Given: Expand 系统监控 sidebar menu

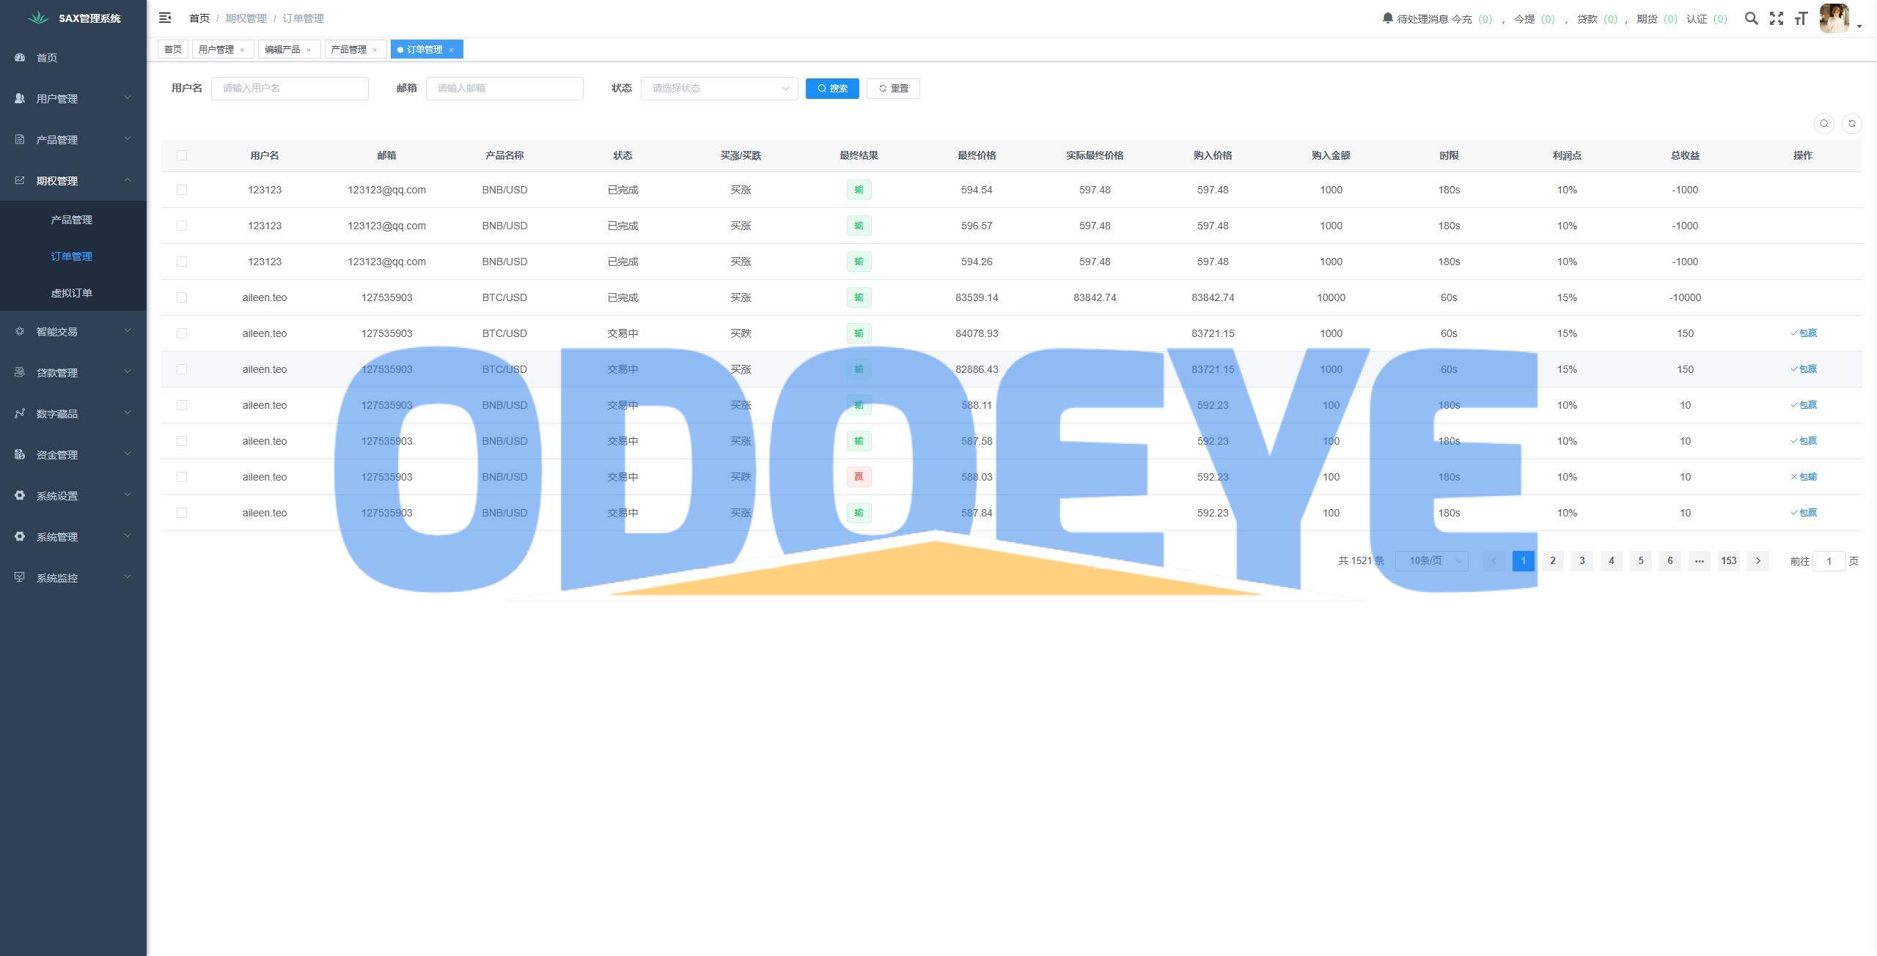Looking at the screenshot, I should tap(73, 577).
